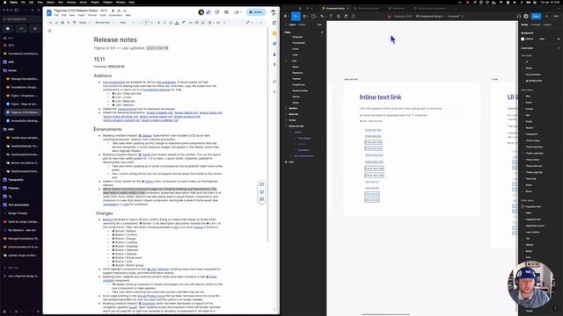Image resolution: width=563 pixels, height=316 pixels.
Task: Toggle background visibility eye in Figma Design panel
Action: click(559, 39)
